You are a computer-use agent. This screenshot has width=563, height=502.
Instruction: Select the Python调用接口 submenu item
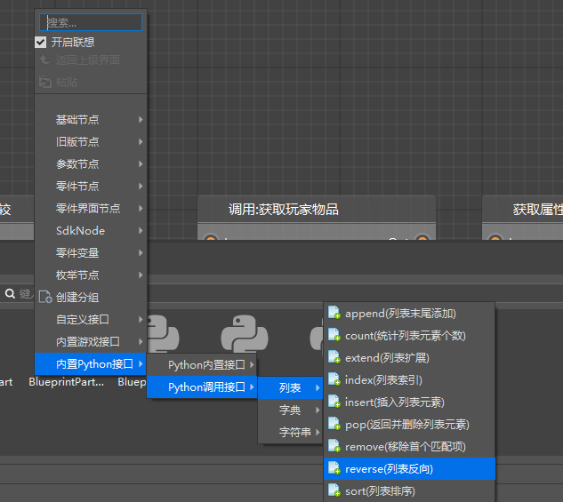pos(202,387)
